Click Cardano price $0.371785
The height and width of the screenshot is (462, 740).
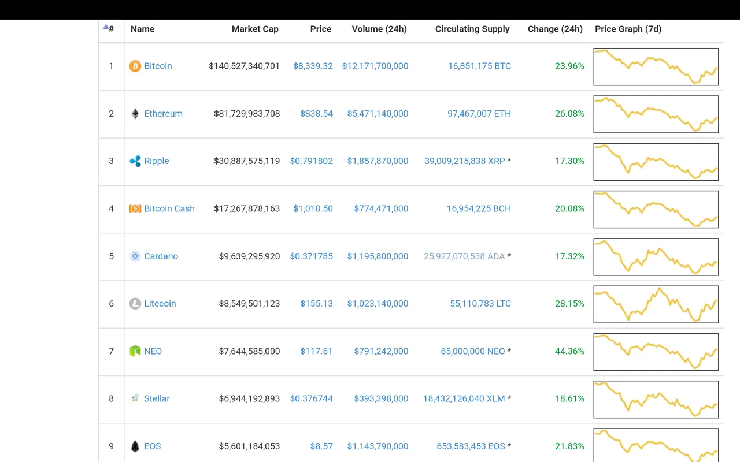click(312, 256)
